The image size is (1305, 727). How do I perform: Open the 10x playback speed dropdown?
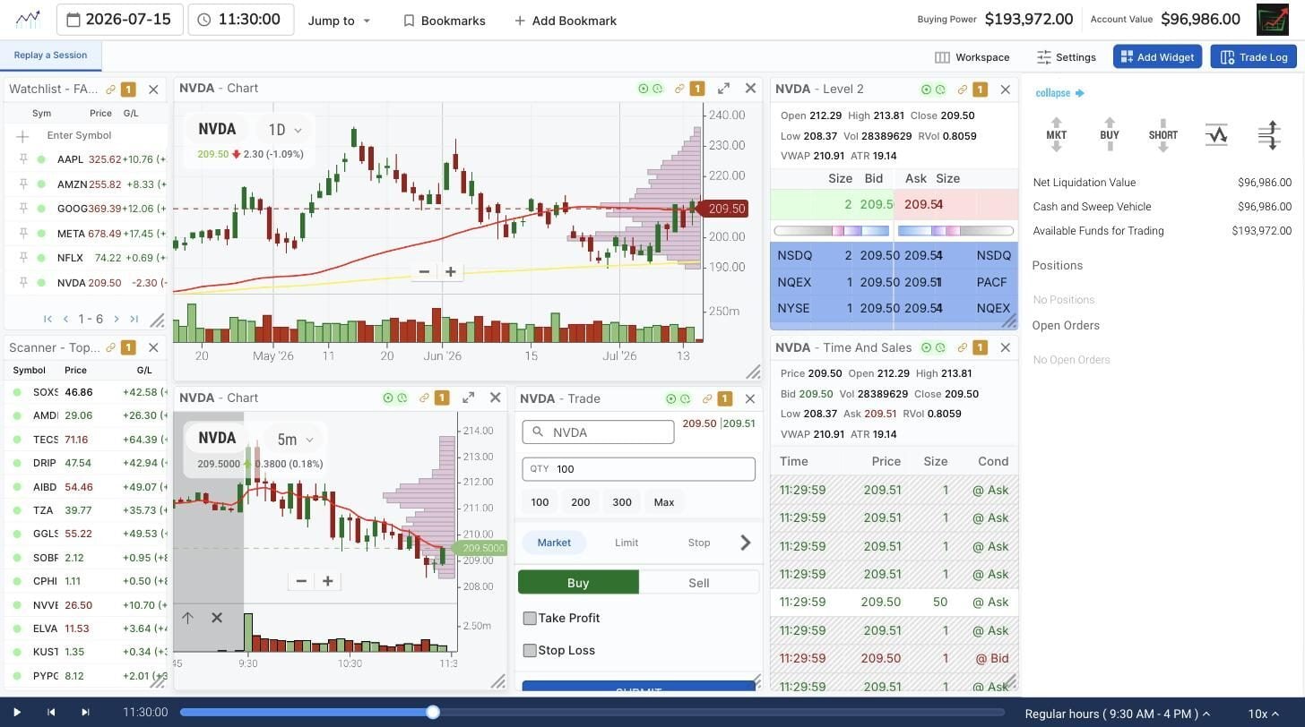(1265, 714)
